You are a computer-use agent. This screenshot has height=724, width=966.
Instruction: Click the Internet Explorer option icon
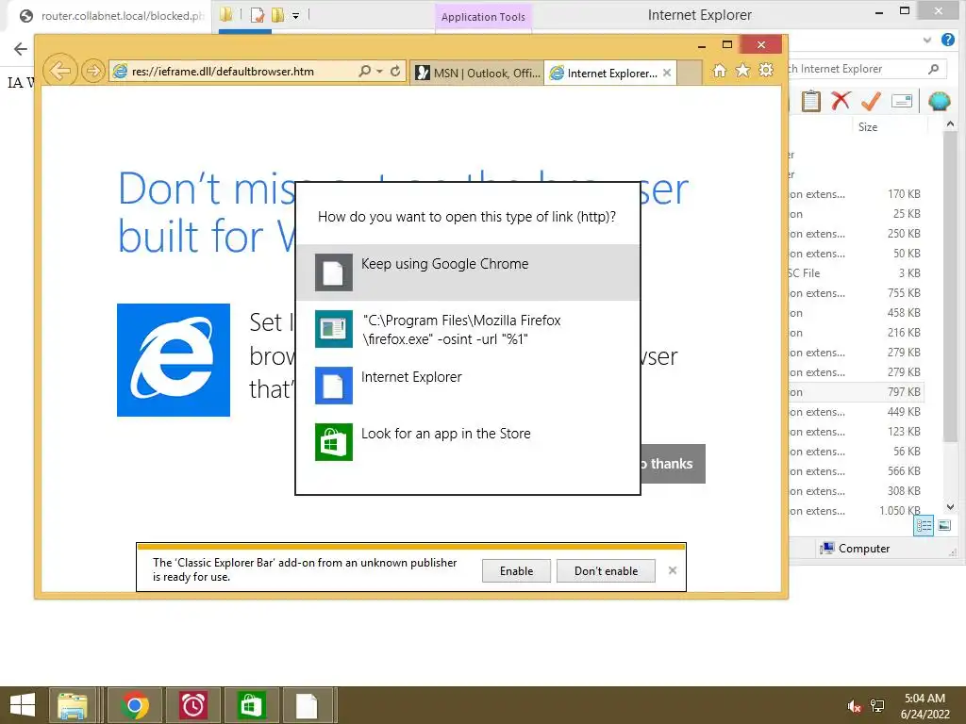(x=333, y=386)
